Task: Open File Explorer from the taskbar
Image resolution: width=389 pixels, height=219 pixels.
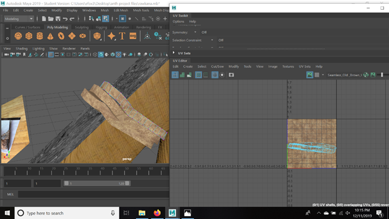Action: [x=142, y=213]
